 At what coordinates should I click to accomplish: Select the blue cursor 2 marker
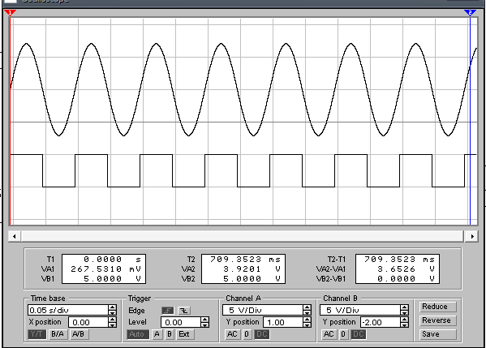point(470,12)
